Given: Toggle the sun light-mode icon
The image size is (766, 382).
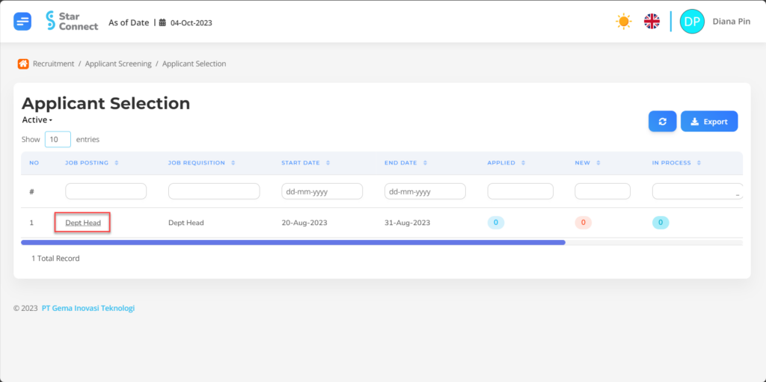Looking at the screenshot, I should tap(623, 22).
